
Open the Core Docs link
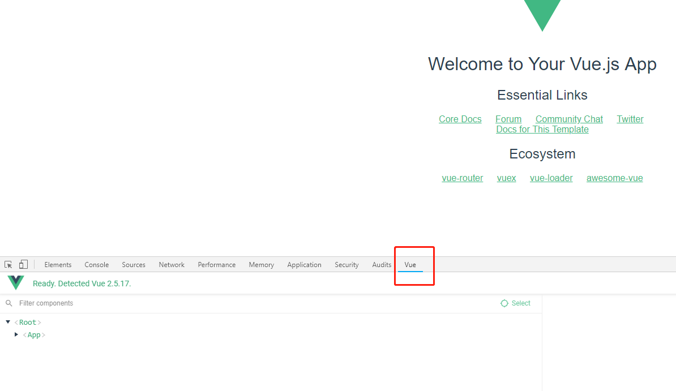coord(460,119)
